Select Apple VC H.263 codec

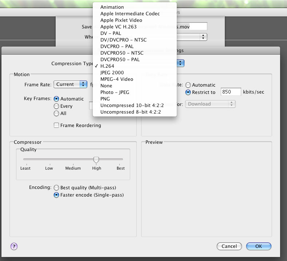tap(135, 27)
